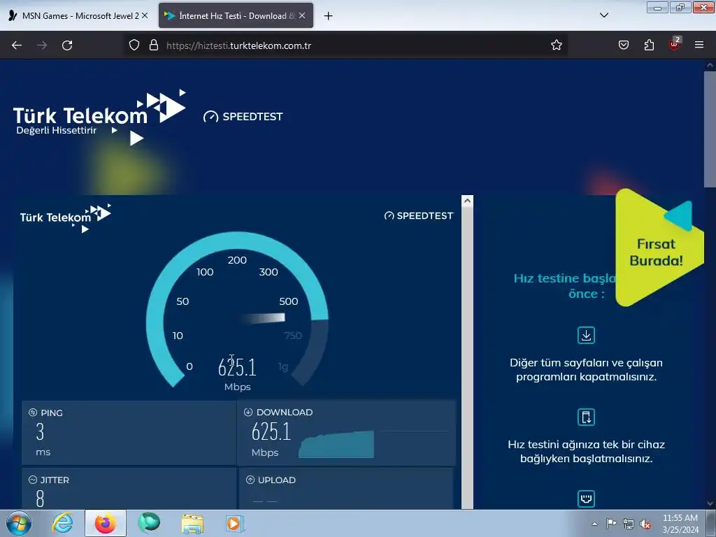Open the uBlock extension with badge 2
This screenshot has width=716, height=537.
click(675, 44)
